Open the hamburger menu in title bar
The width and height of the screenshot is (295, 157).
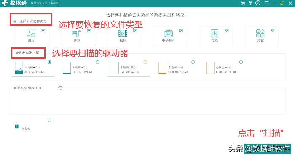[267, 3]
